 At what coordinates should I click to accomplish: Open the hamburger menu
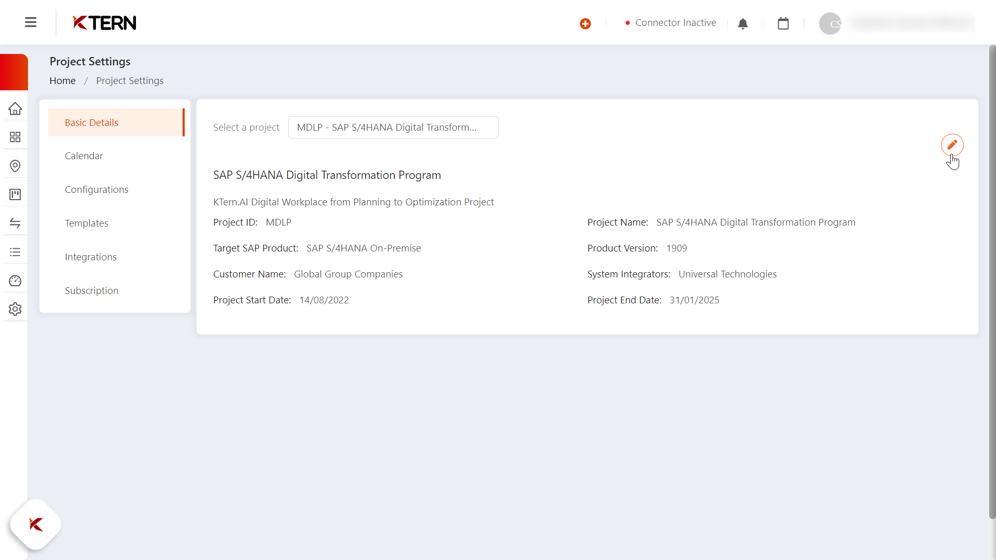pos(31,22)
